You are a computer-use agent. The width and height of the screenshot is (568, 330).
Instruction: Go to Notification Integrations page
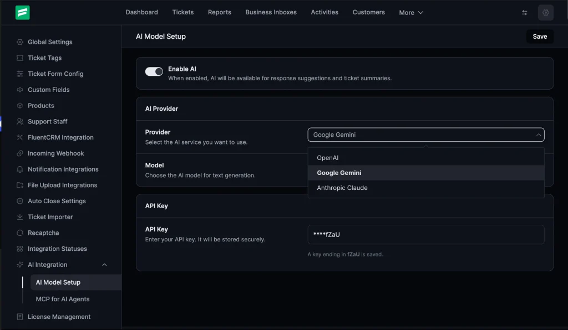pyautogui.click(x=63, y=169)
